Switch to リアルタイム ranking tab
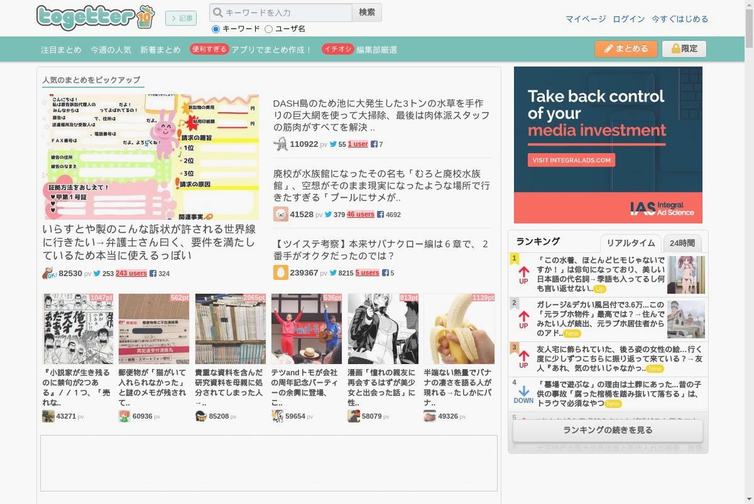The height and width of the screenshot is (504, 754). pyautogui.click(x=631, y=244)
